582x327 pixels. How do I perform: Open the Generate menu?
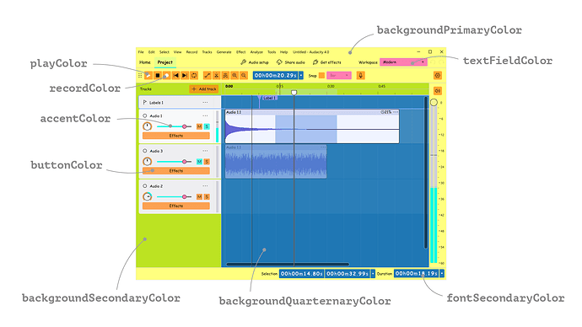pyautogui.click(x=224, y=52)
